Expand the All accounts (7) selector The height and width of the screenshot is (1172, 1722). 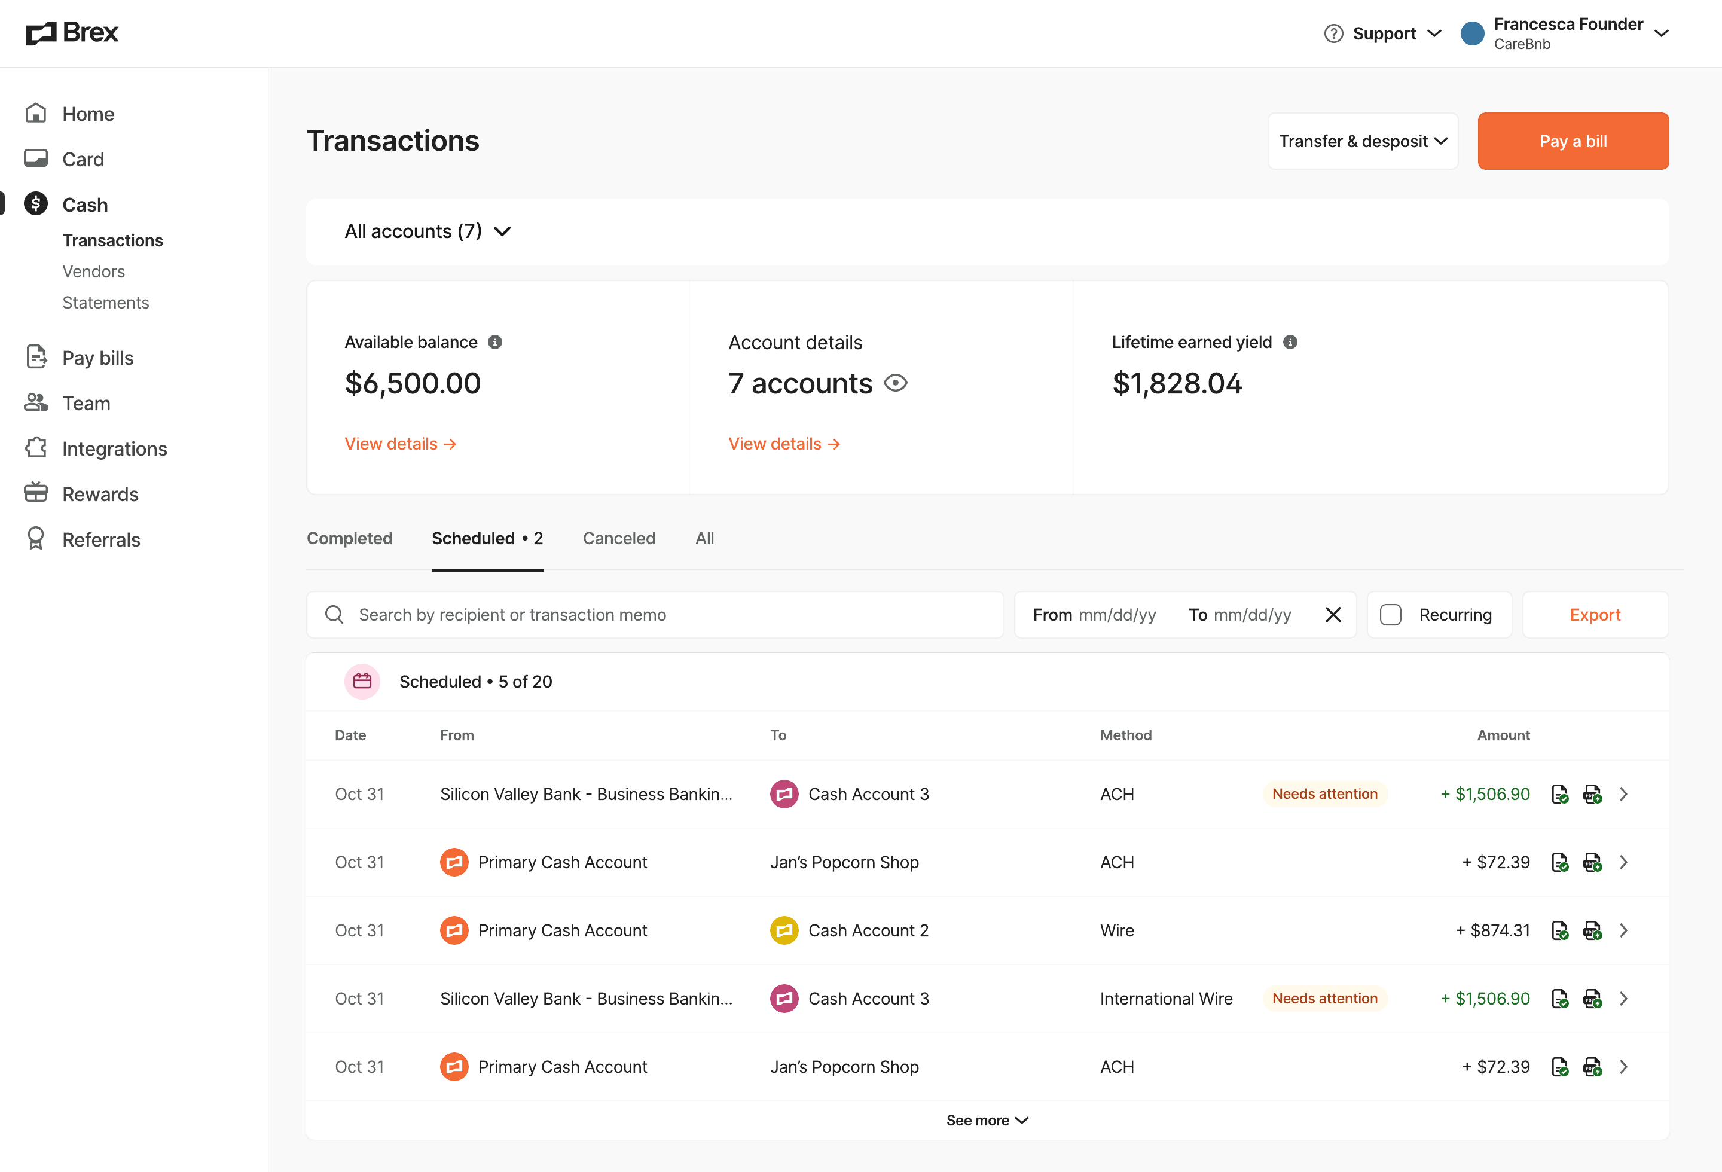(x=428, y=231)
